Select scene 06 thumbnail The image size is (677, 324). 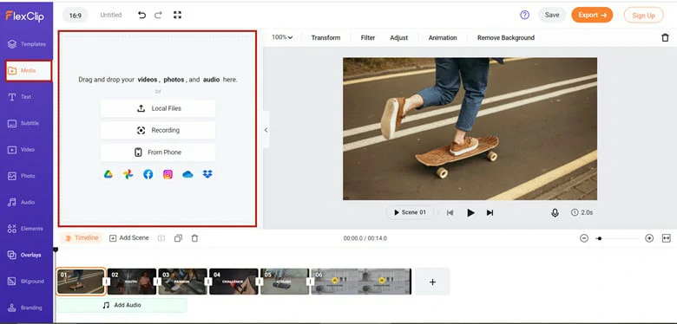click(x=361, y=282)
